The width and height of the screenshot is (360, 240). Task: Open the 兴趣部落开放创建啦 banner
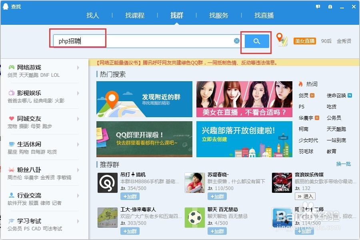coord(244,139)
